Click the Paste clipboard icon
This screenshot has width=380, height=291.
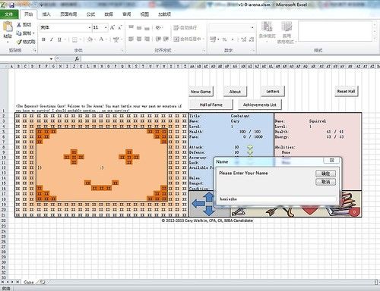click(8, 27)
